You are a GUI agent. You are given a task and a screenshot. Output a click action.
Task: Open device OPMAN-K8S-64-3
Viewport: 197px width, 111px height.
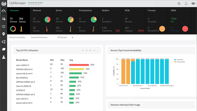tap(24, 69)
